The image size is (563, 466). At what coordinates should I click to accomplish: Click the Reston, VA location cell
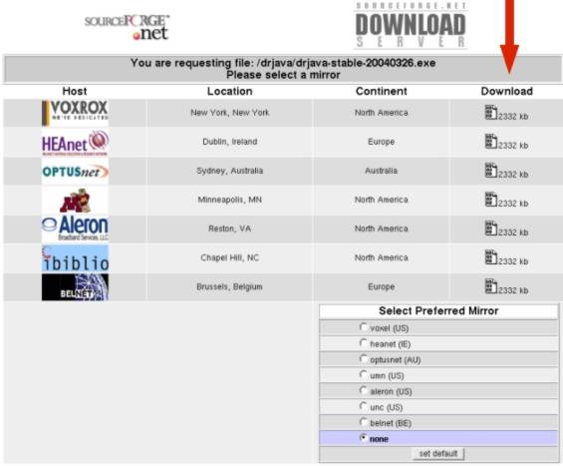[x=230, y=229]
